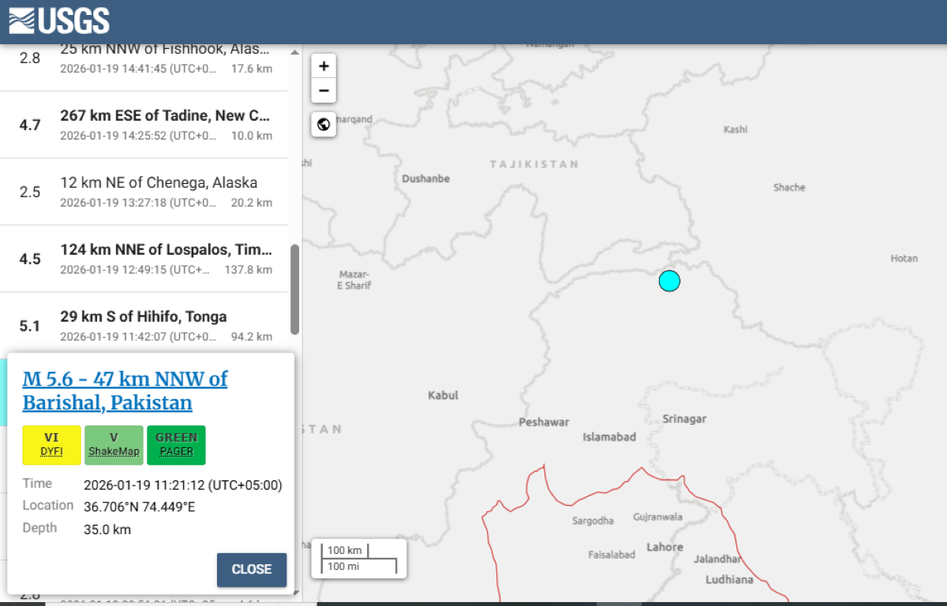Close the earthquake detail popup

pos(251,570)
